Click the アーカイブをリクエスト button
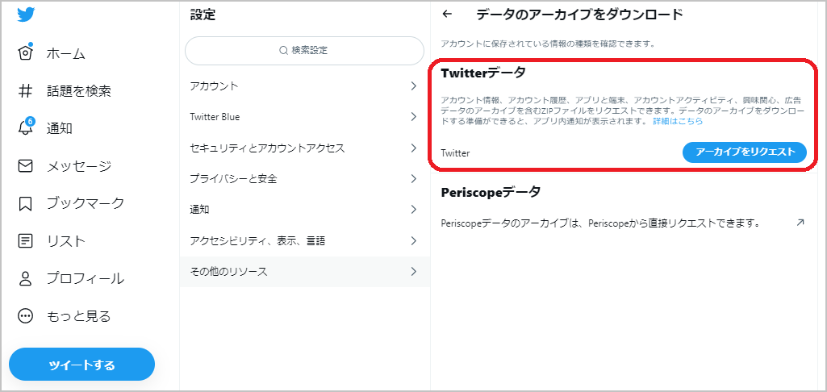 click(x=744, y=152)
